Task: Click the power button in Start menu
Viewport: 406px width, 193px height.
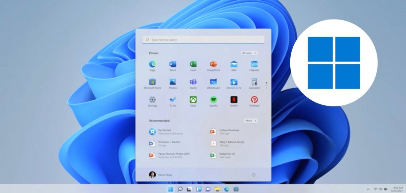Action: tap(253, 175)
